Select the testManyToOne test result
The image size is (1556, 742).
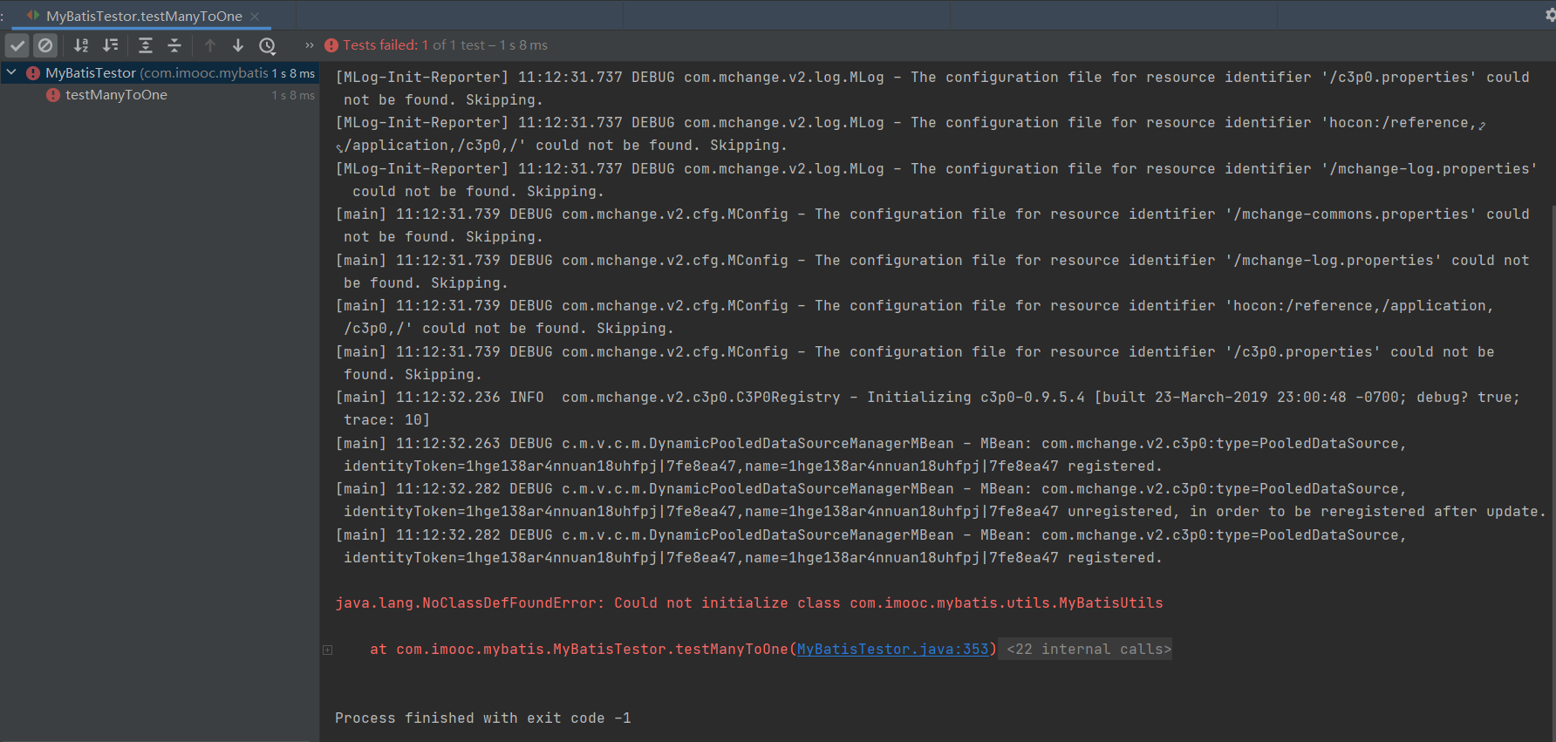tap(116, 95)
